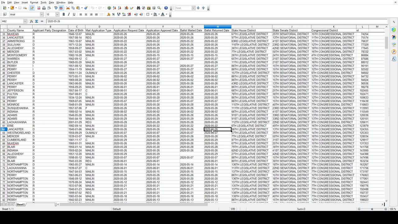This screenshot has width=398, height=224.
Task: Sort Descending icon in toolbar
Action: point(120,8)
